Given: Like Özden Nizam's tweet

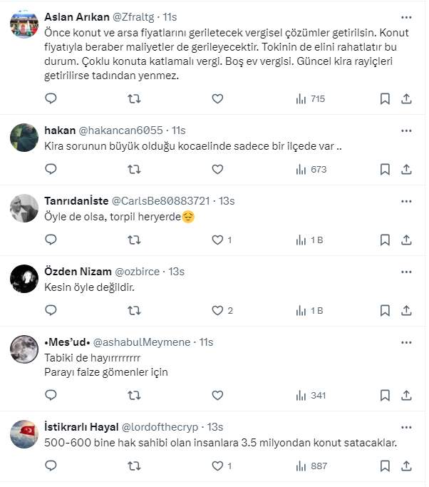Looking at the screenshot, I should (x=218, y=311).
